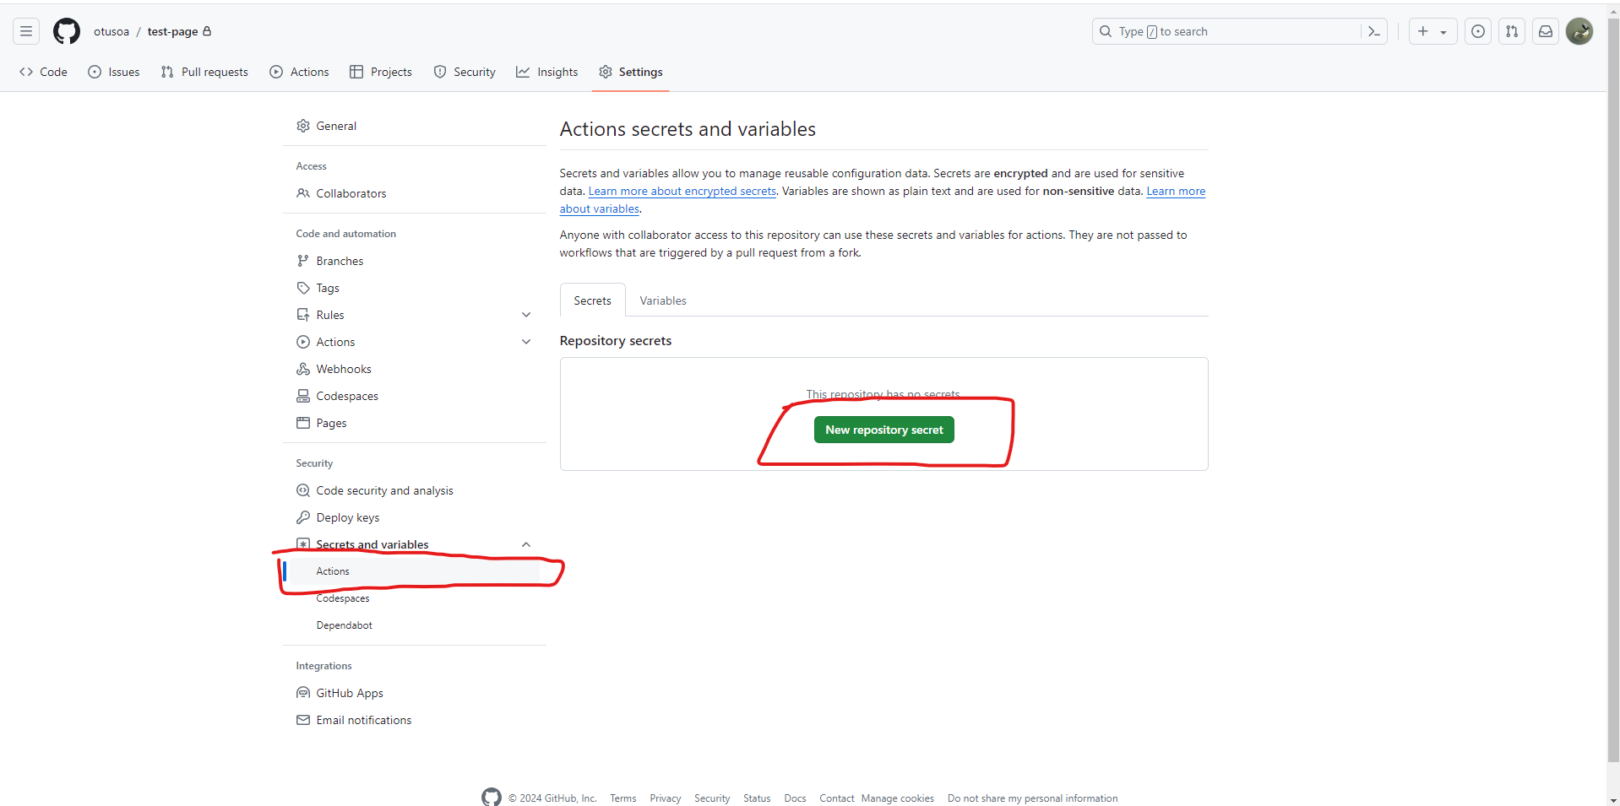Open issues icon in top-right header
Viewport: 1620px width, 806px height.
click(1477, 31)
